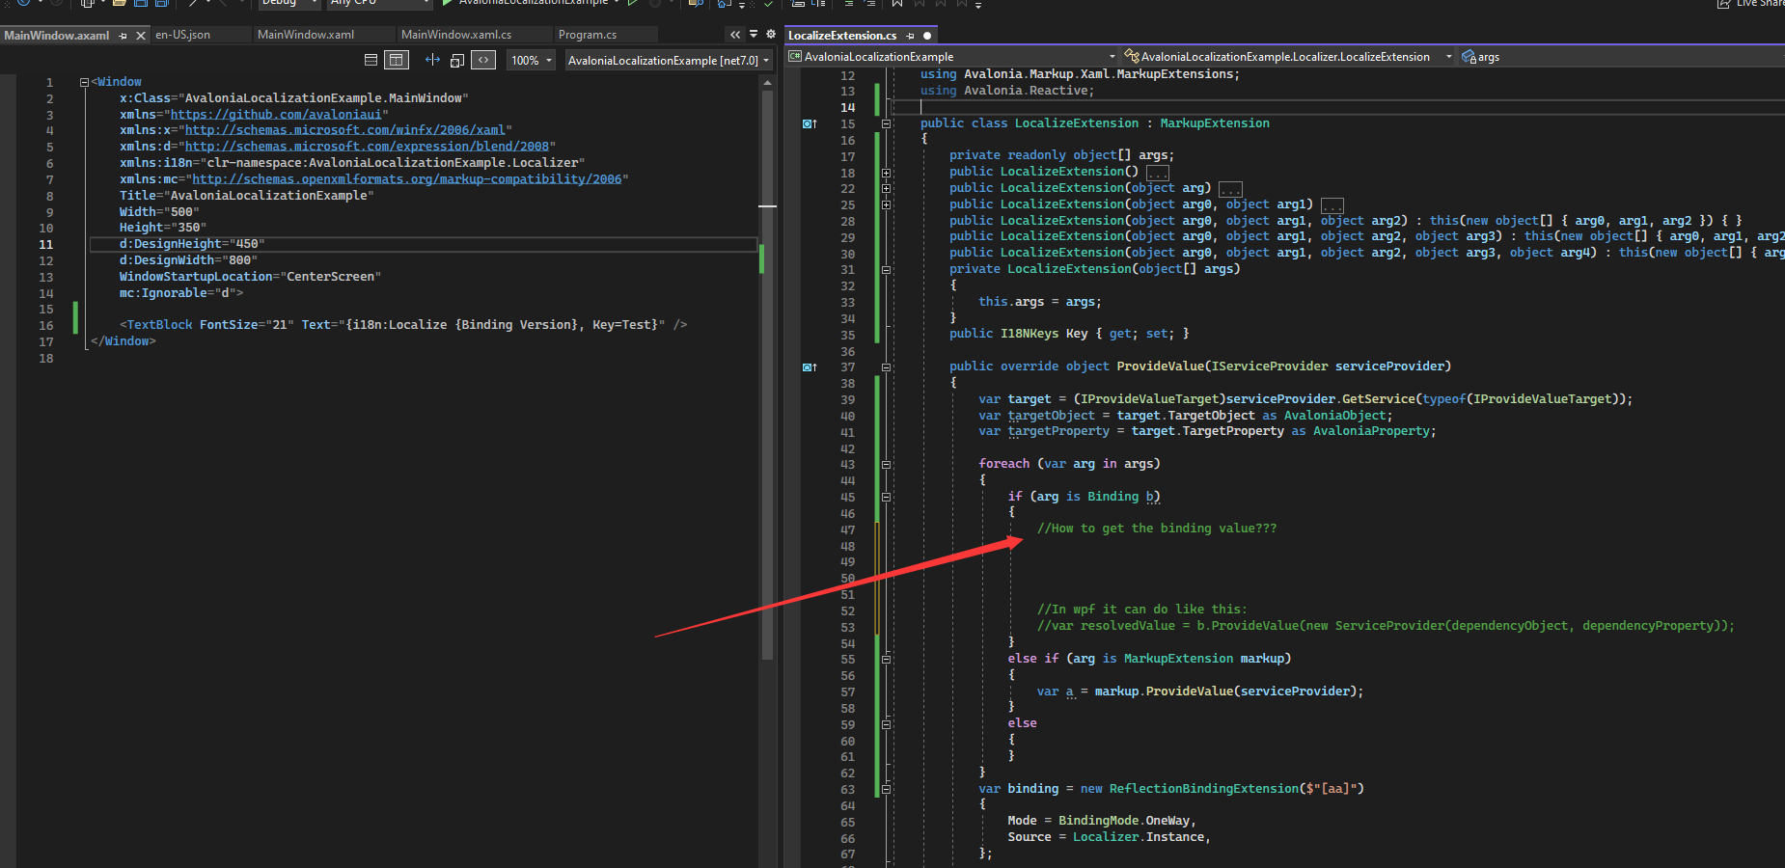Open the Any CPU platform dropdown
The width and height of the screenshot is (1785, 868).
378,4
